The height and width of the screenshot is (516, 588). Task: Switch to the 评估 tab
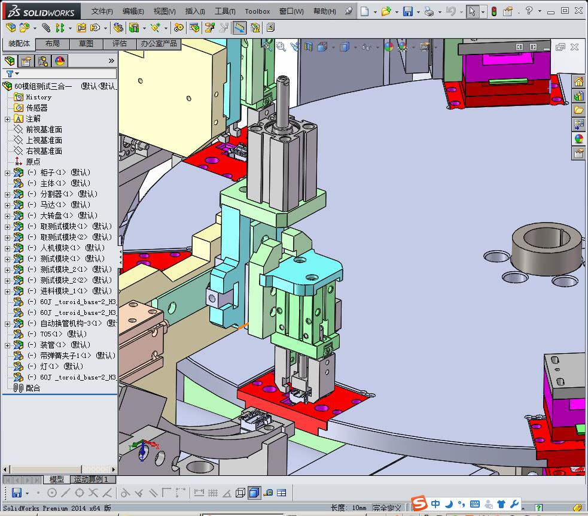pos(119,44)
